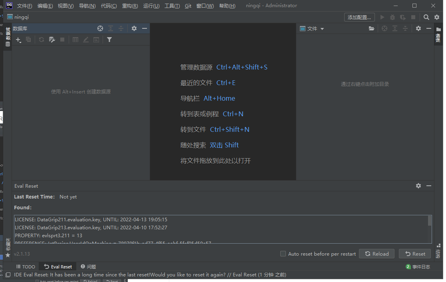Click collapse all icon in files panel
Screen dimensions: 446x282
pos(405,28)
